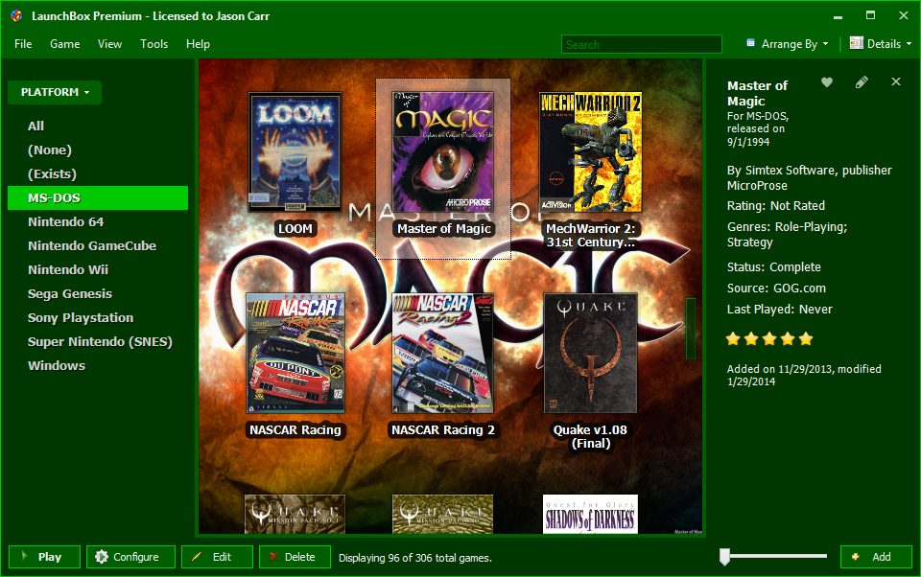Set rating to three stars
This screenshot has width=921, height=577.
click(769, 338)
